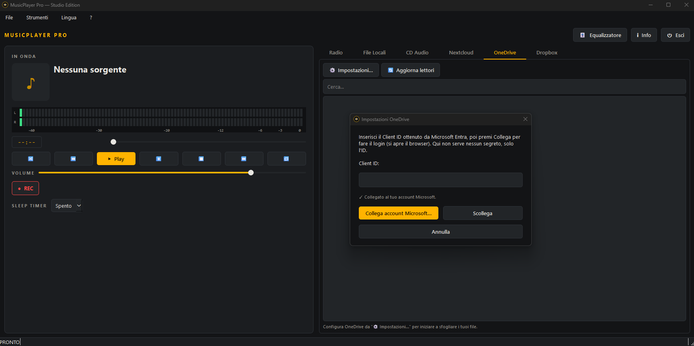The image size is (694, 346).
Task: Pause the current playback
Action: click(x=159, y=159)
